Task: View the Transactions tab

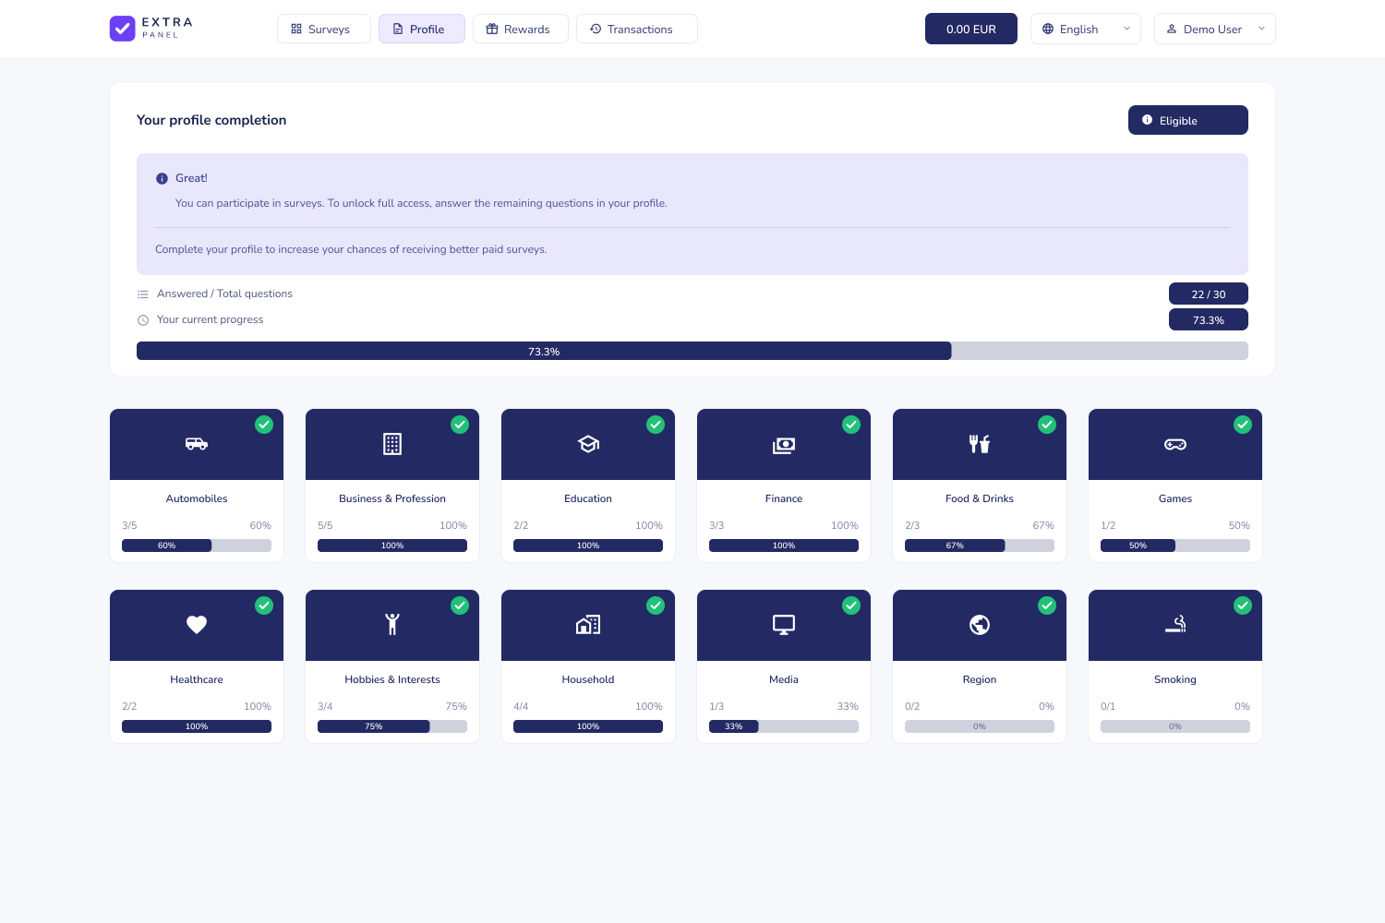Action: 637,29
